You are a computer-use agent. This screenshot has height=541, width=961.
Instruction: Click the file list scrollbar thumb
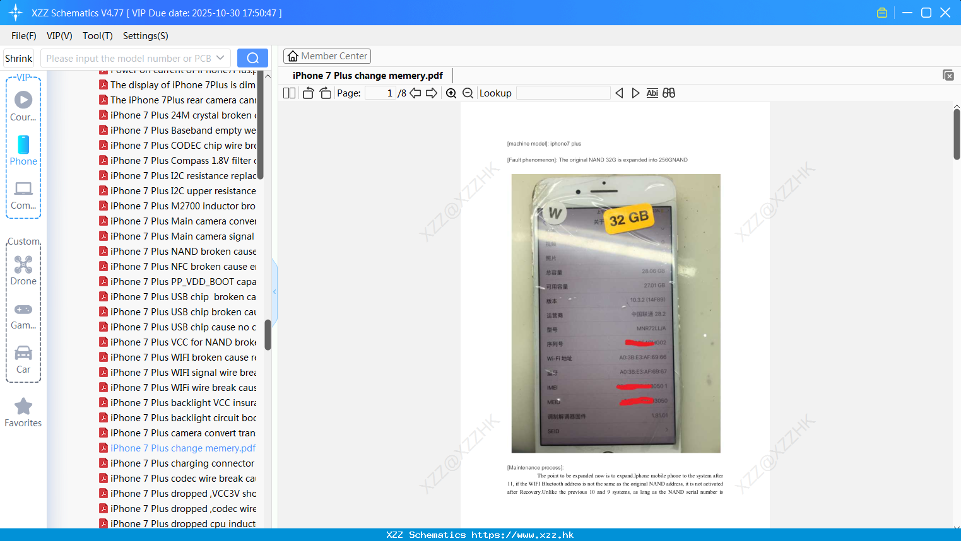tap(268, 335)
